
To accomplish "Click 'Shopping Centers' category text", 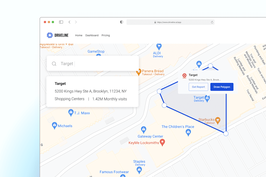I will click(69, 99).
